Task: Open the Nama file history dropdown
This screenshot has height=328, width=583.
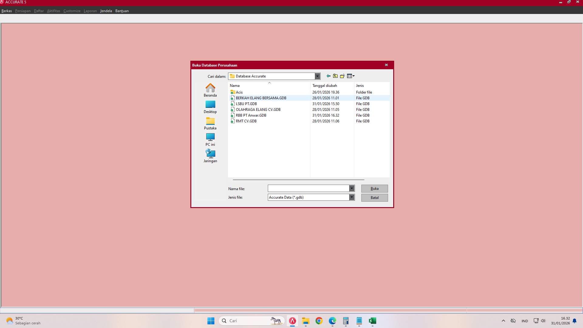Action: [x=352, y=188]
